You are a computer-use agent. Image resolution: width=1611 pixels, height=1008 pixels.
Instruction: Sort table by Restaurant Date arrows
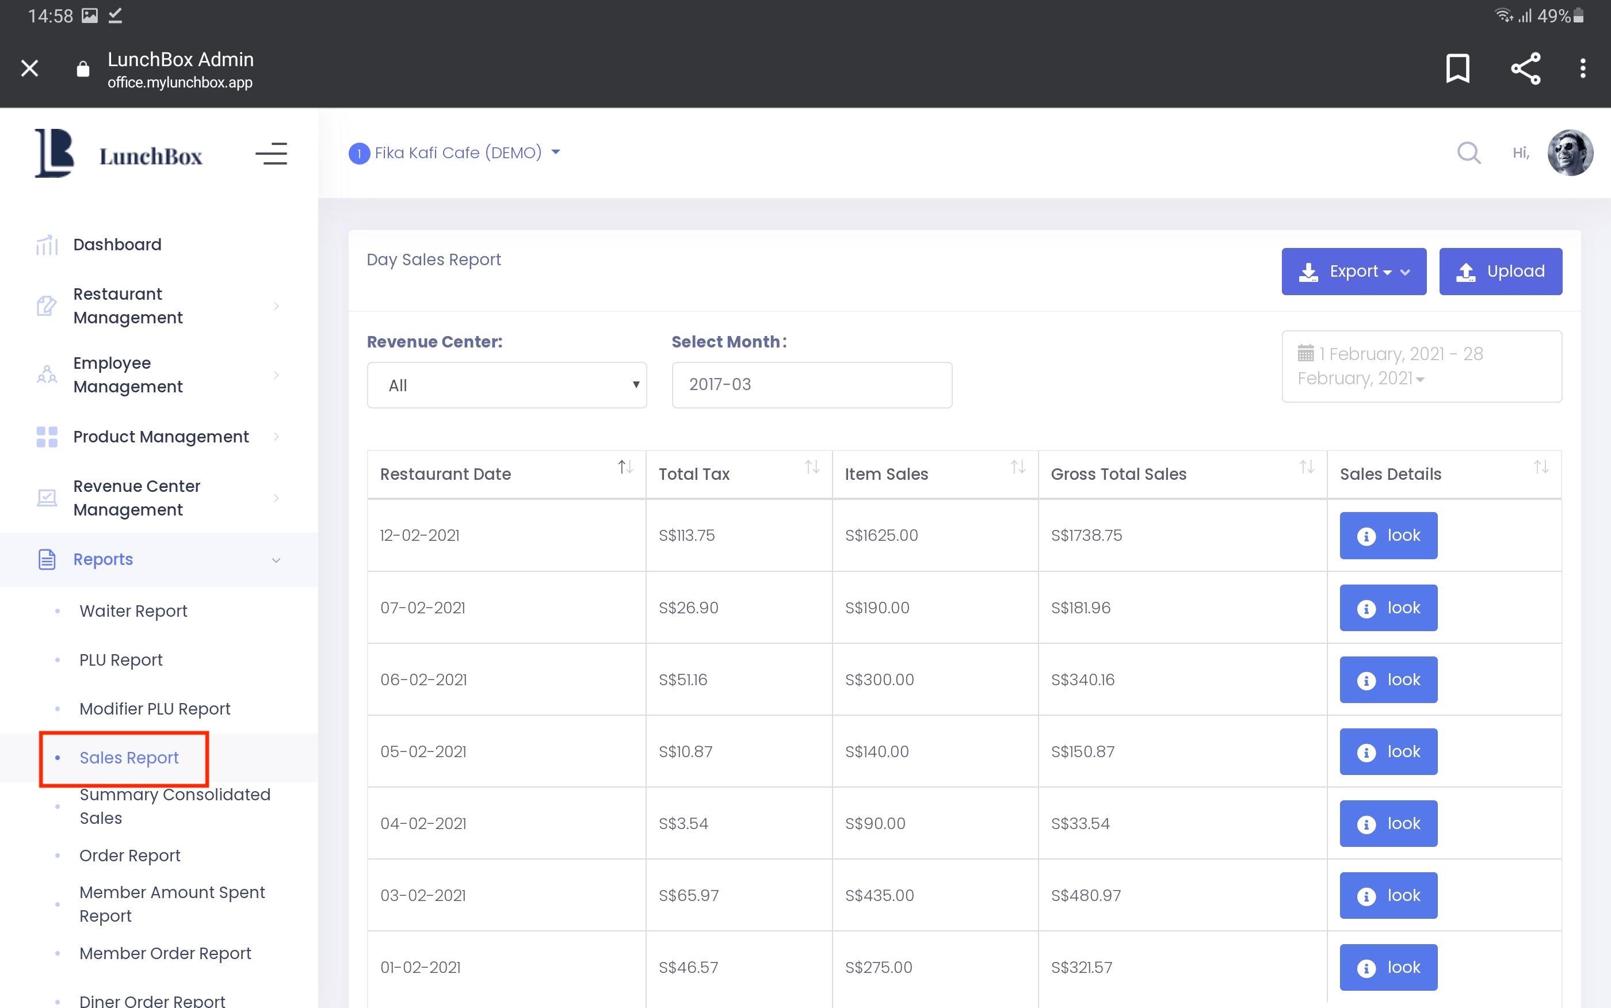pos(624,467)
